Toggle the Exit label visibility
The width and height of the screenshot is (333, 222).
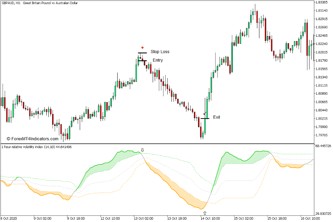click(216, 117)
